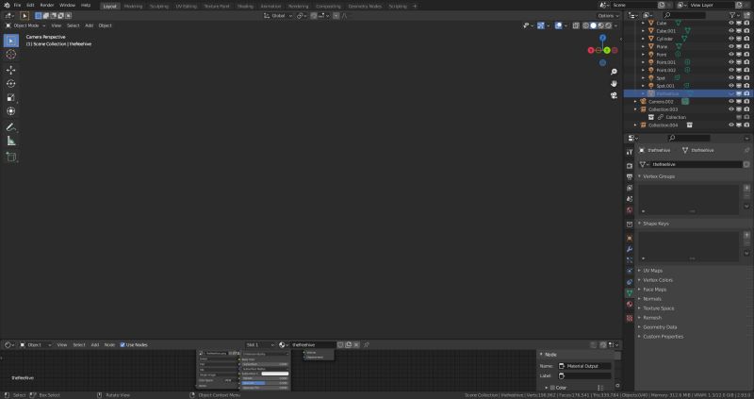Viewport: 754px width, 399px height.
Task: Open the Output properties tab
Action: point(630,176)
